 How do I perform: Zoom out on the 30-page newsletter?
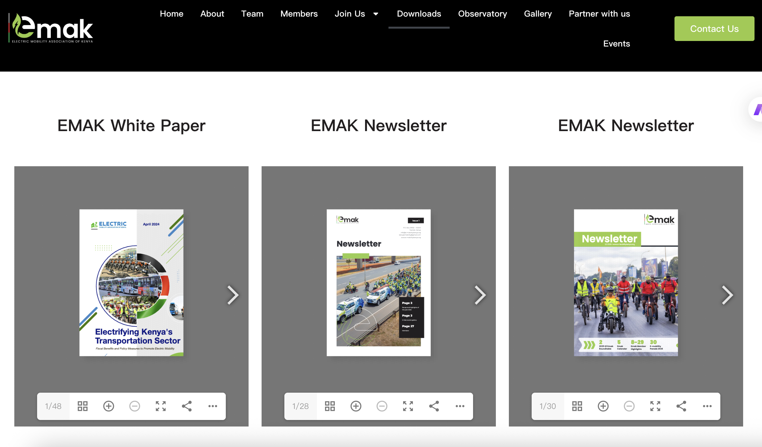[x=629, y=406]
